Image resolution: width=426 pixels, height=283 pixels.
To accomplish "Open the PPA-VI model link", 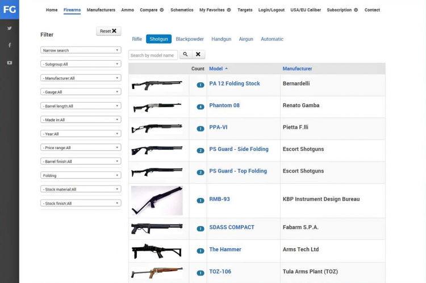I will [218, 127].
